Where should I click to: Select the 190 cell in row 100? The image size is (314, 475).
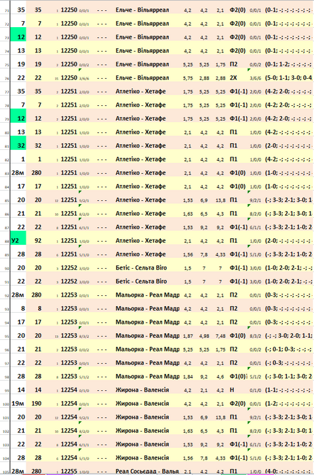point(37,404)
